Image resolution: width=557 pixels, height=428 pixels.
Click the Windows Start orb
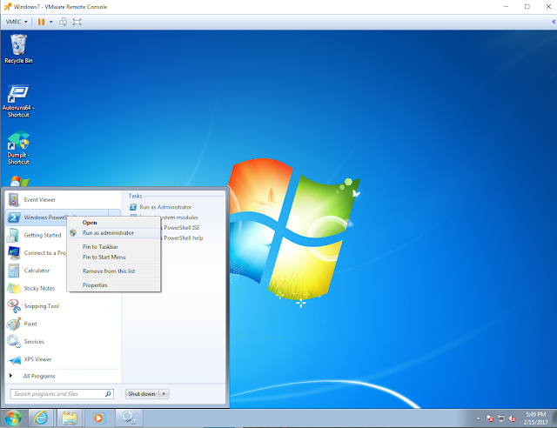13,418
